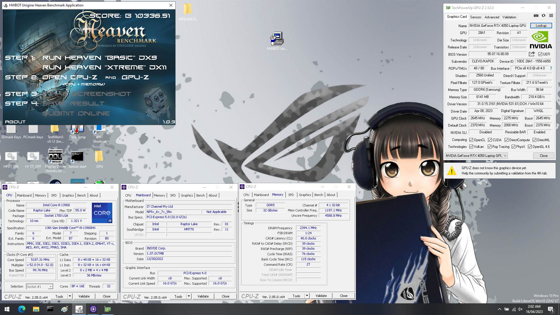
Task: Click ABOUT in the Heaven Benchmark app
Action: tap(15, 122)
